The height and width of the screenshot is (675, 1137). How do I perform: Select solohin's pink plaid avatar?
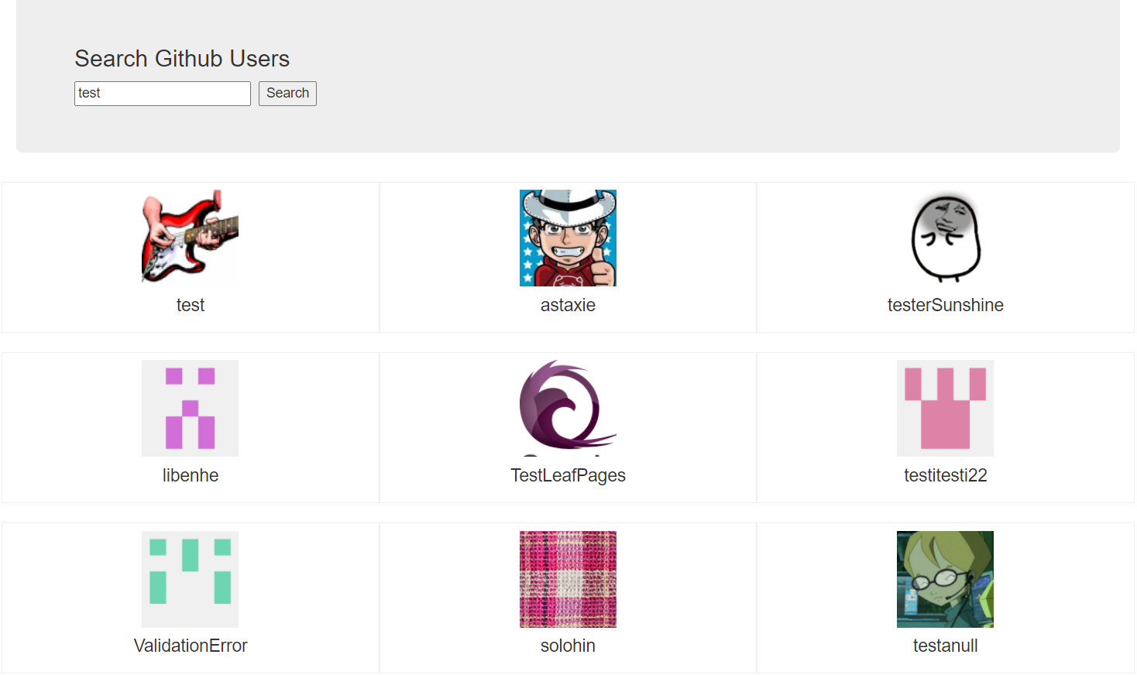coord(568,579)
